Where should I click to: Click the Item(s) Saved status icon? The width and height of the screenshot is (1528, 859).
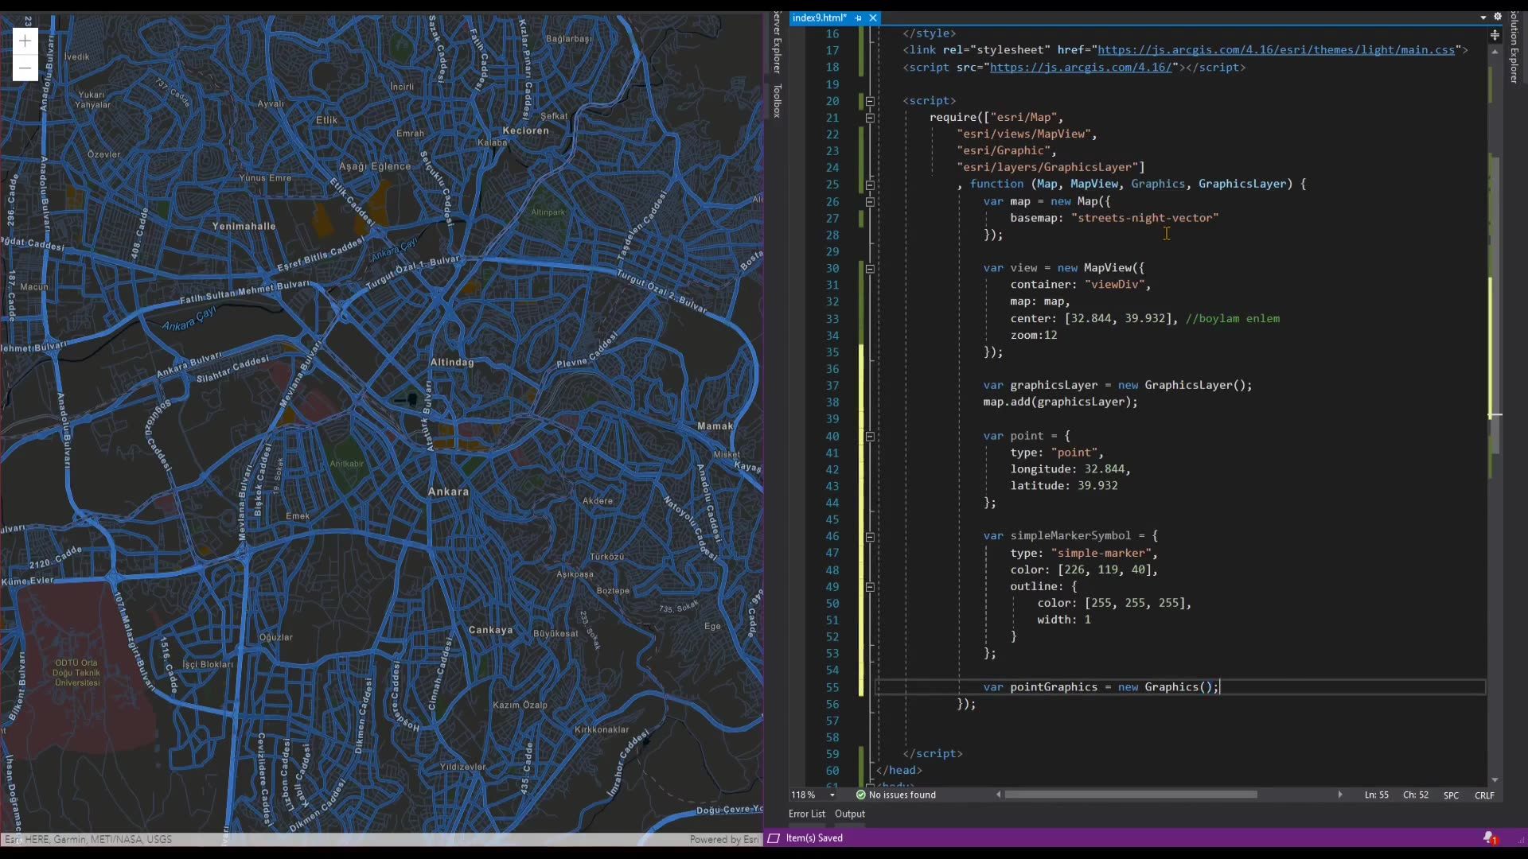click(773, 838)
